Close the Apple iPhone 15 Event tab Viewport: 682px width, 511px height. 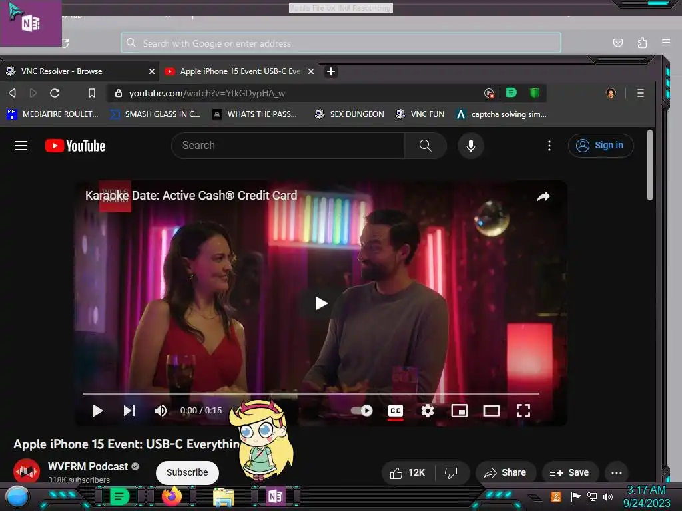click(311, 71)
